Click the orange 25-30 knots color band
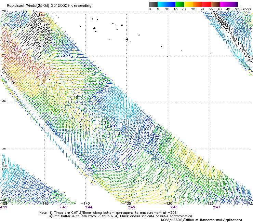This screenshot has width=253, height=222. coord(198,4)
